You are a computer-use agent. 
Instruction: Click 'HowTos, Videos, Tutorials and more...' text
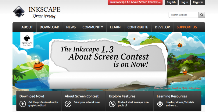coord(180,104)
